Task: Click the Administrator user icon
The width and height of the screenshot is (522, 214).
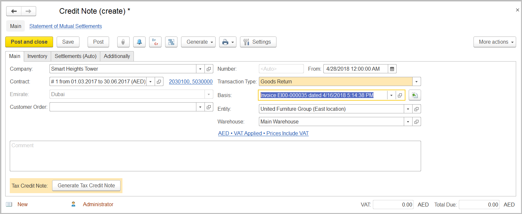Action: point(73,204)
